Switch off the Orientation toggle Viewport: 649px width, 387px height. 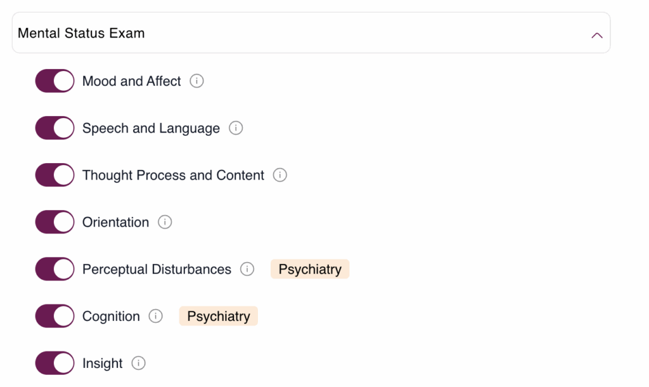(x=55, y=222)
